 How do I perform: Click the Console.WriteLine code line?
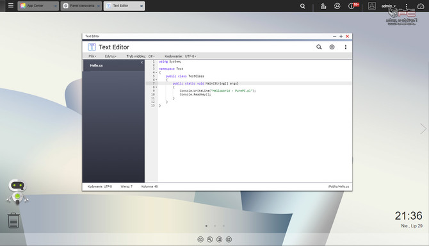tap(218, 91)
